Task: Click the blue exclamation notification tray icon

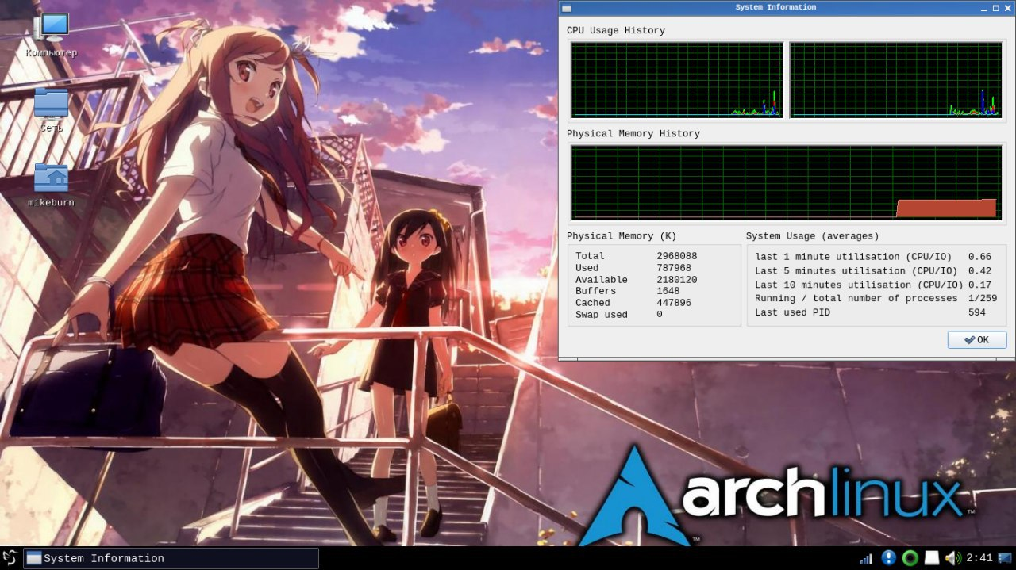Action: (x=889, y=558)
